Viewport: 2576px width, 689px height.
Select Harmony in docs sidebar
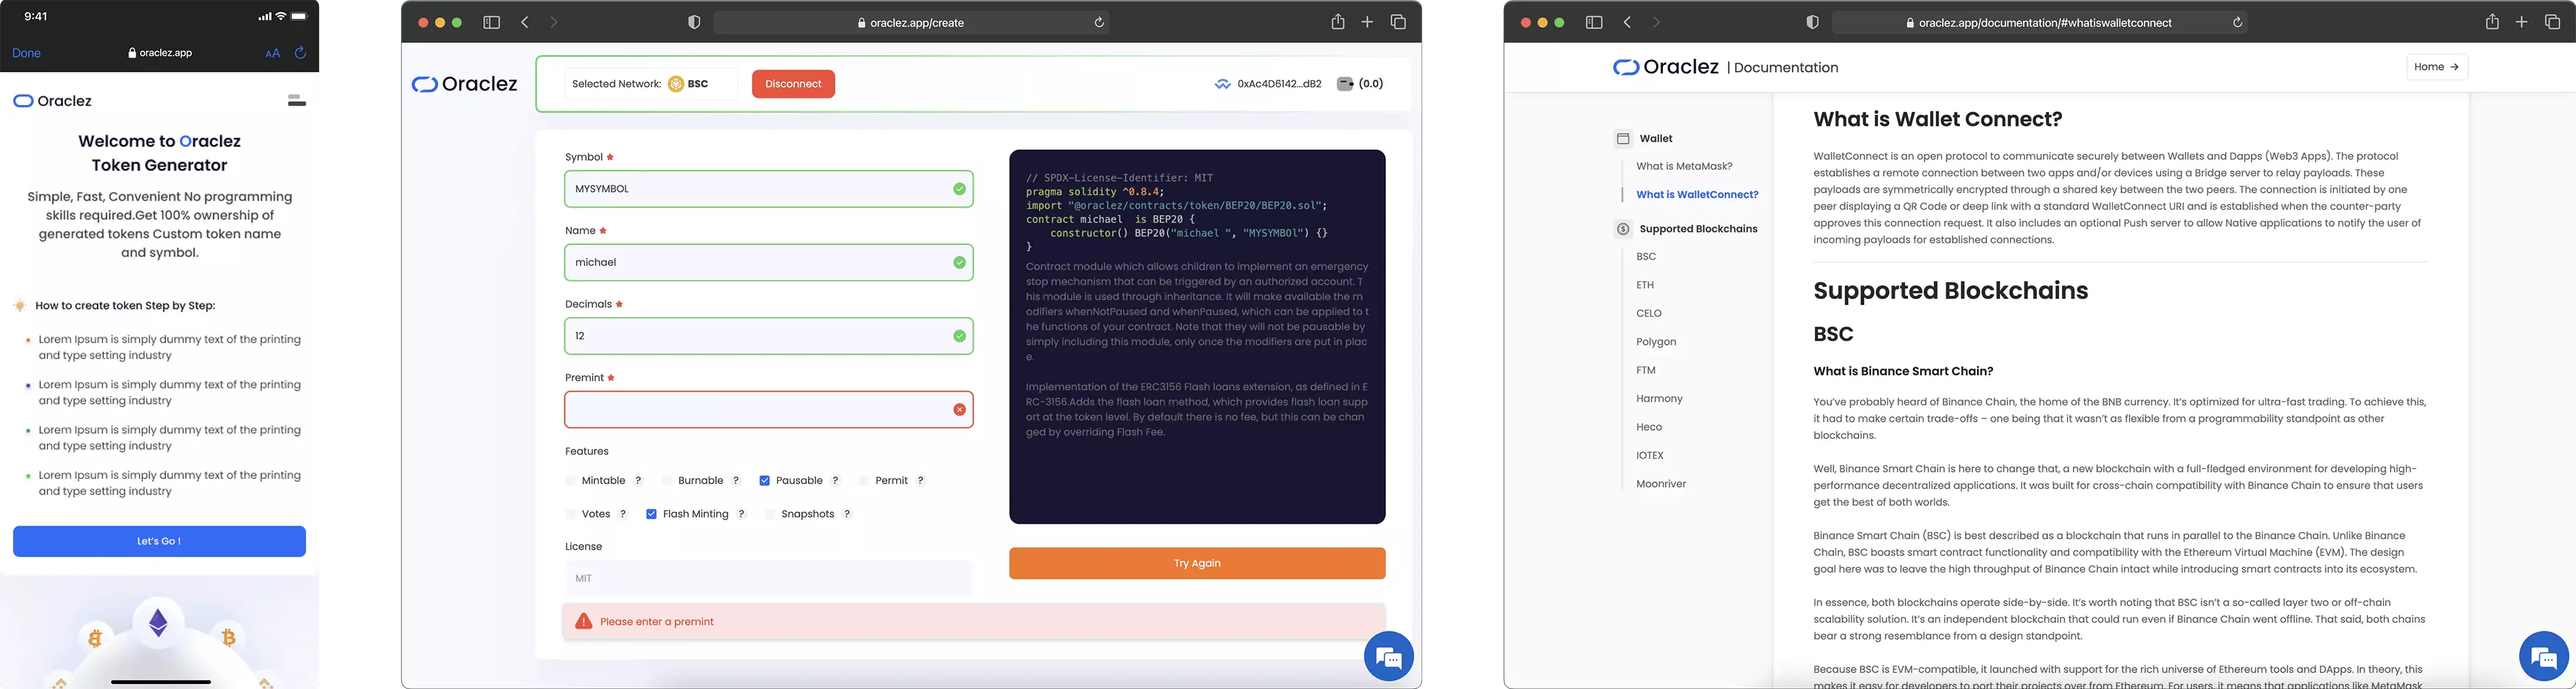click(1659, 399)
